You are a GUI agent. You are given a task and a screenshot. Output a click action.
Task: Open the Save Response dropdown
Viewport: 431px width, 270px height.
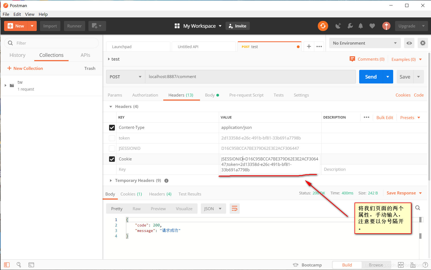pyautogui.click(x=404, y=193)
